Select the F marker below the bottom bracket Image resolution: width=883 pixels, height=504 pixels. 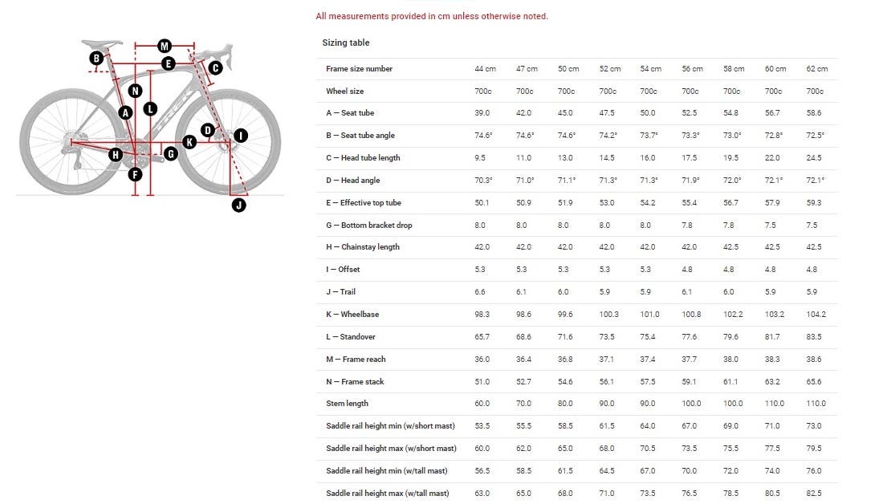coord(135,173)
